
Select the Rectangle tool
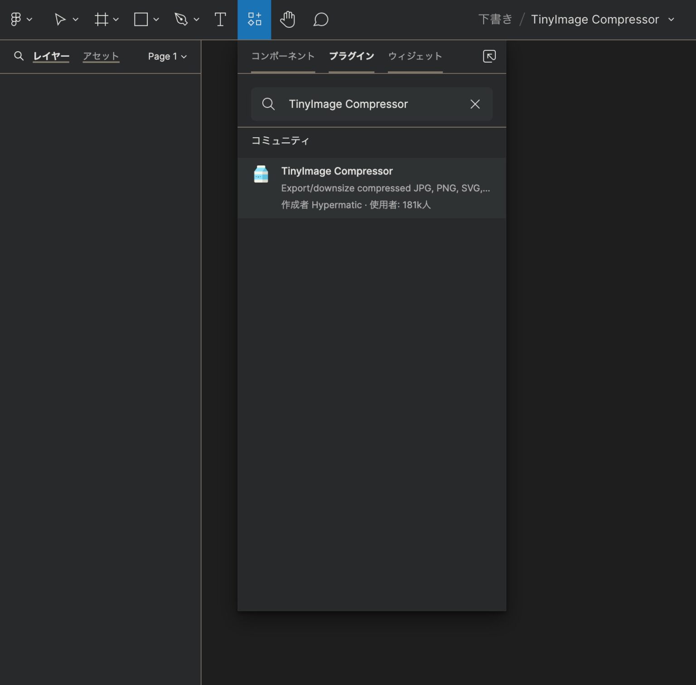[x=141, y=19]
